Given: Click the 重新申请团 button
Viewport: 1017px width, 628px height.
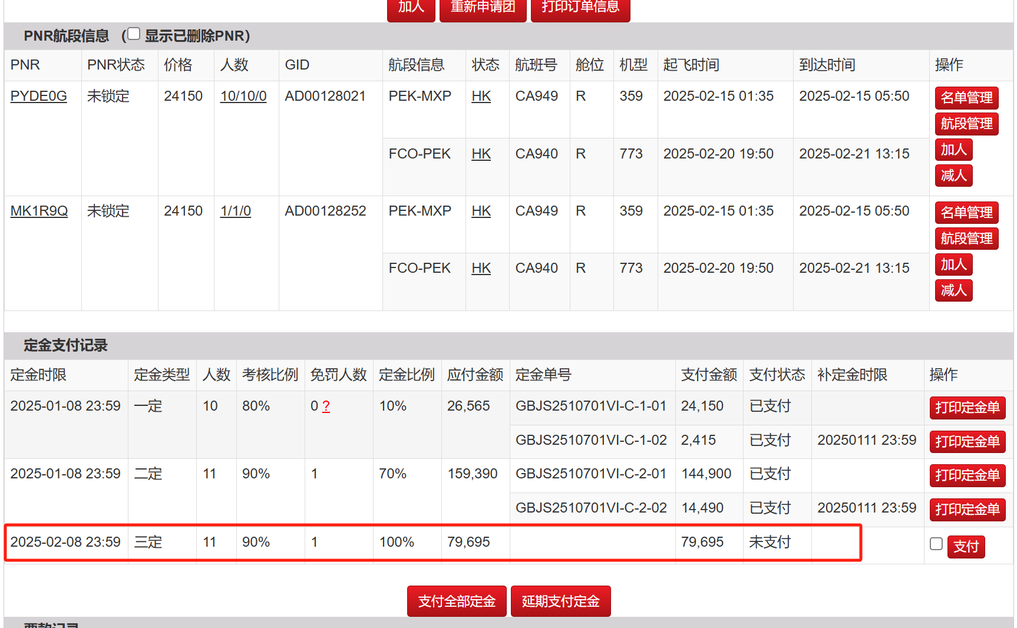Looking at the screenshot, I should pos(483,8).
